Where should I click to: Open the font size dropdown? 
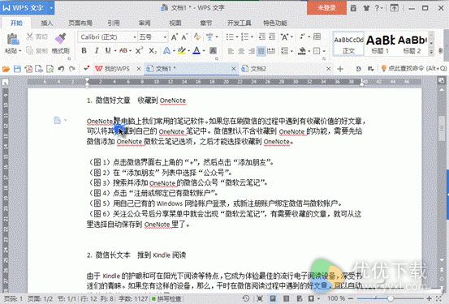coord(165,37)
